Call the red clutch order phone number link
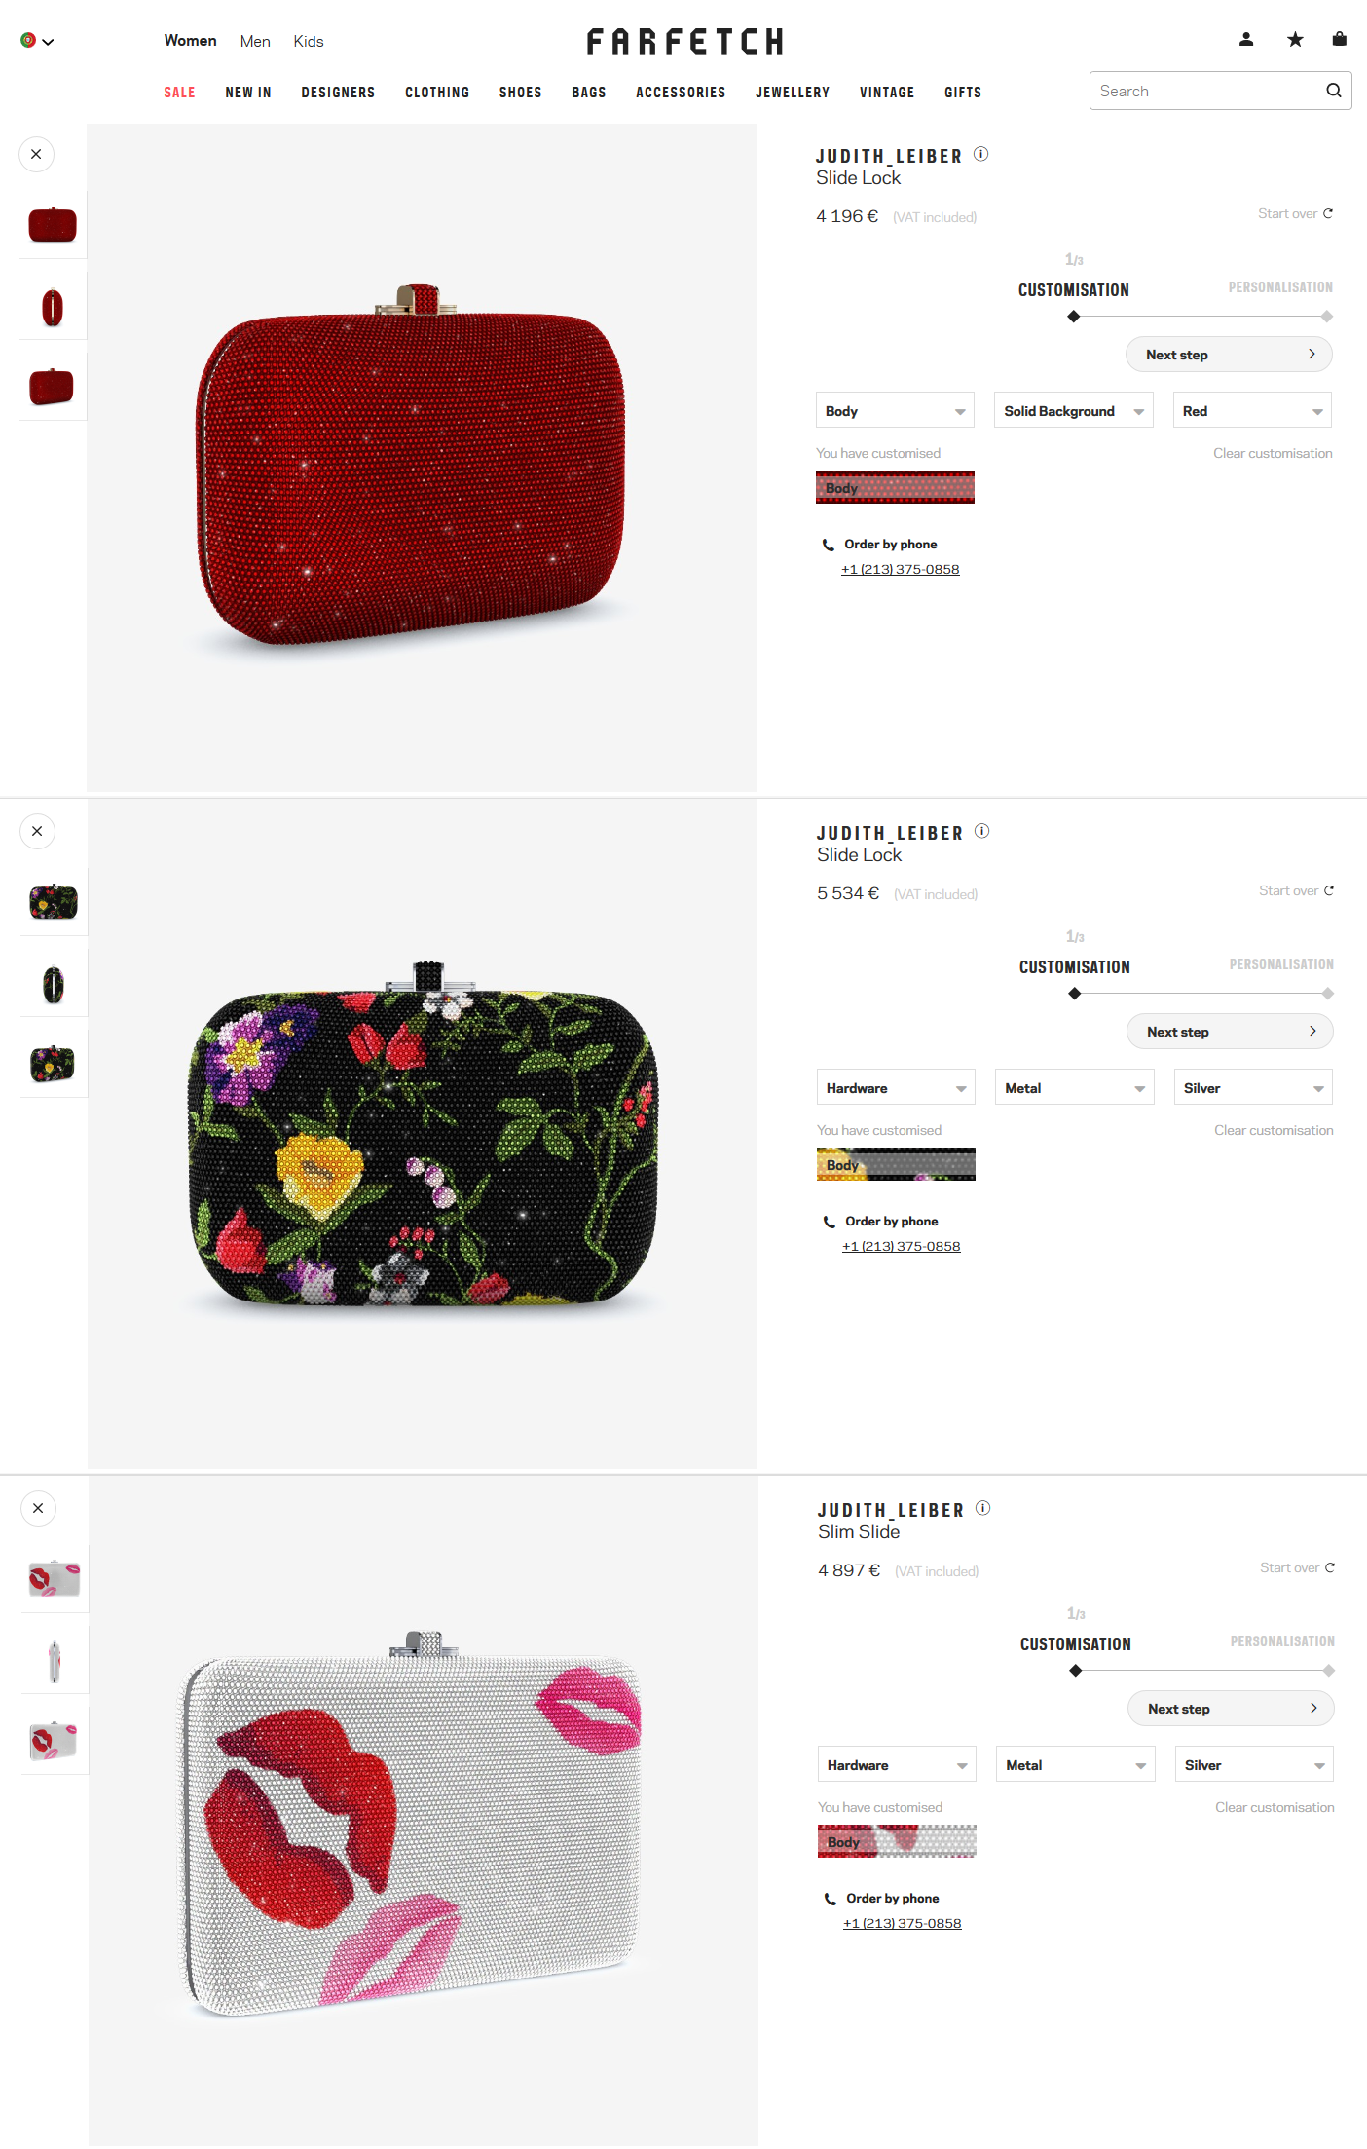The height and width of the screenshot is (2149, 1367). 901,569
